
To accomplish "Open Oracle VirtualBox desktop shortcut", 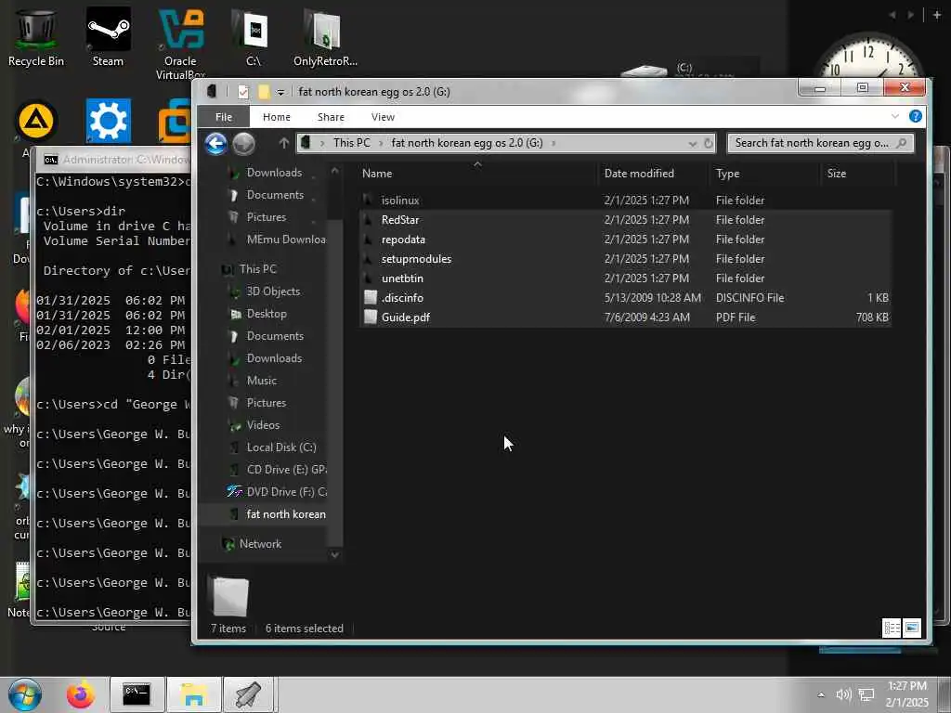I will point(180,43).
